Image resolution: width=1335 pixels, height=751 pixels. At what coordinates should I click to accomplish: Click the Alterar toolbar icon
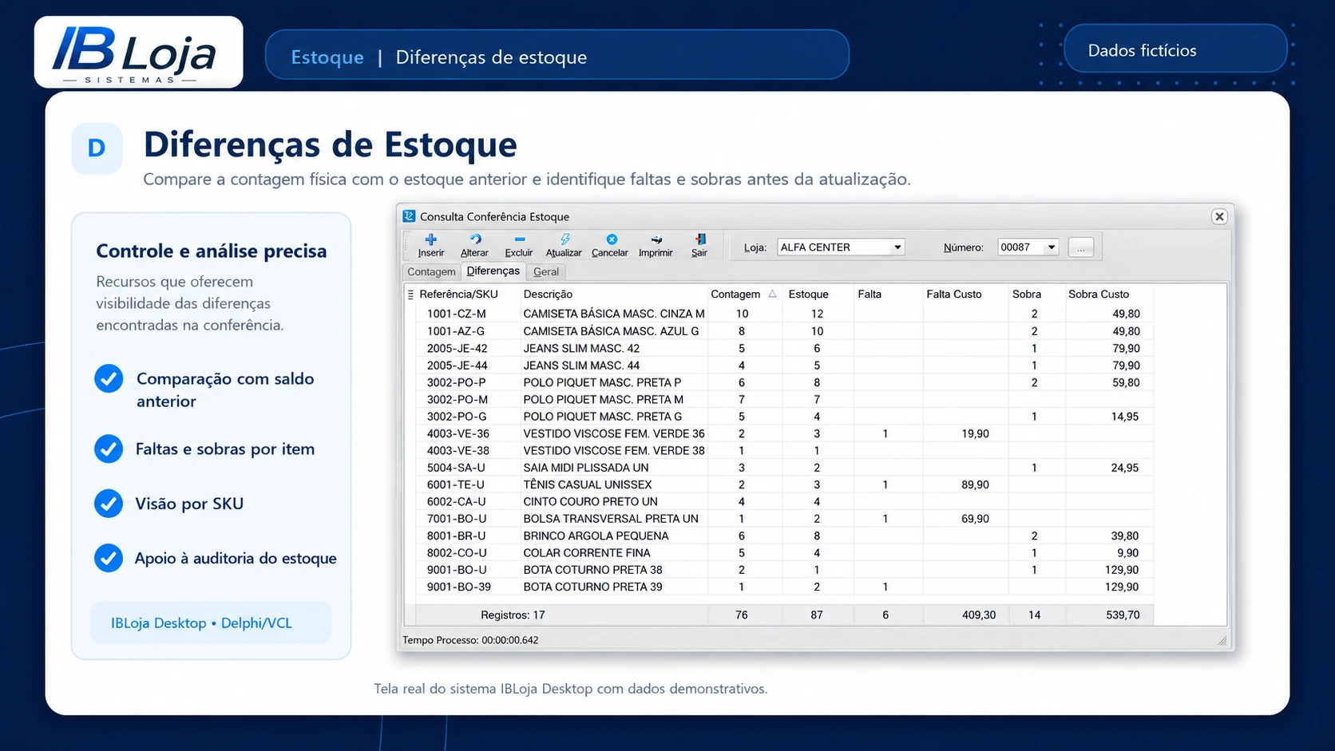475,239
